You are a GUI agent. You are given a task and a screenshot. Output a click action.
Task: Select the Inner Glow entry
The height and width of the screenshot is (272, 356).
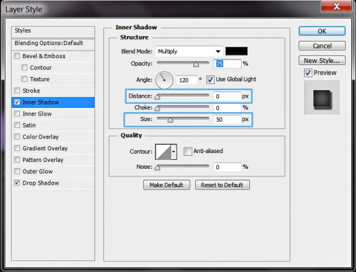53,113
